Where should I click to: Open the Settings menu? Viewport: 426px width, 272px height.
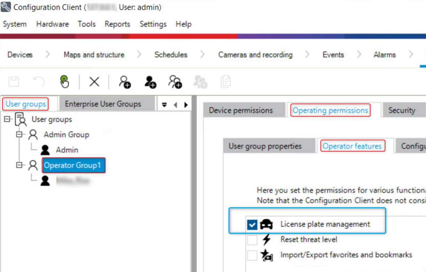(153, 24)
